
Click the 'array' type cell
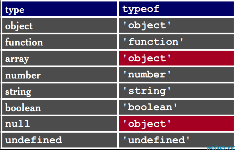point(60,58)
